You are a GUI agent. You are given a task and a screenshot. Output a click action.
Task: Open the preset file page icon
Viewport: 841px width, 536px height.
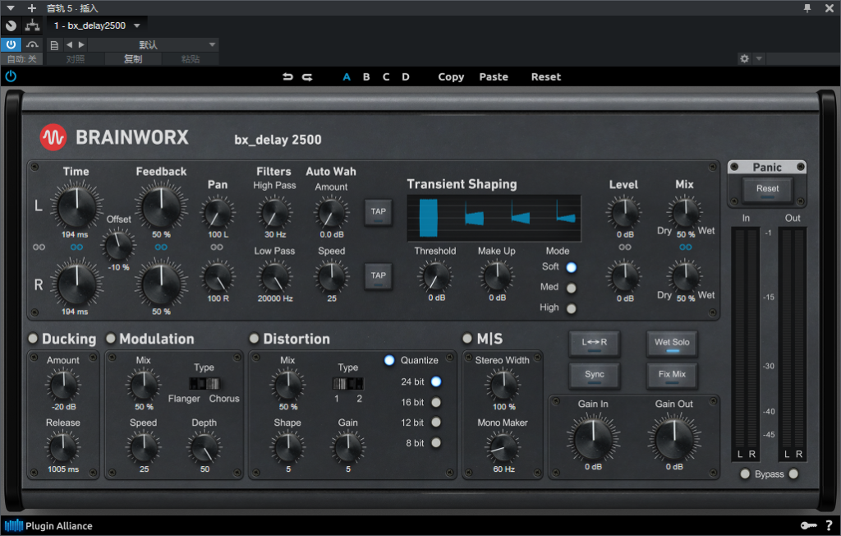click(x=54, y=44)
